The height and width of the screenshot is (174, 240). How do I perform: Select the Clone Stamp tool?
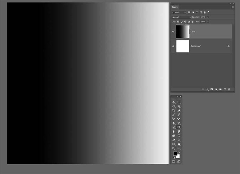(174, 123)
